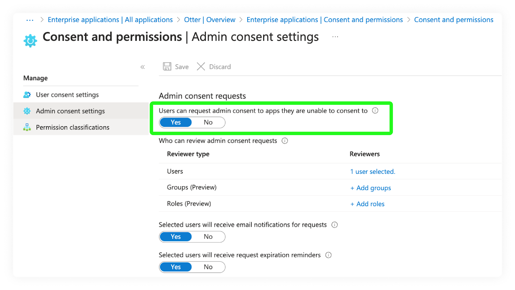
Task: Click info icon beside email notifications setting
Action: pyautogui.click(x=334, y=225)
